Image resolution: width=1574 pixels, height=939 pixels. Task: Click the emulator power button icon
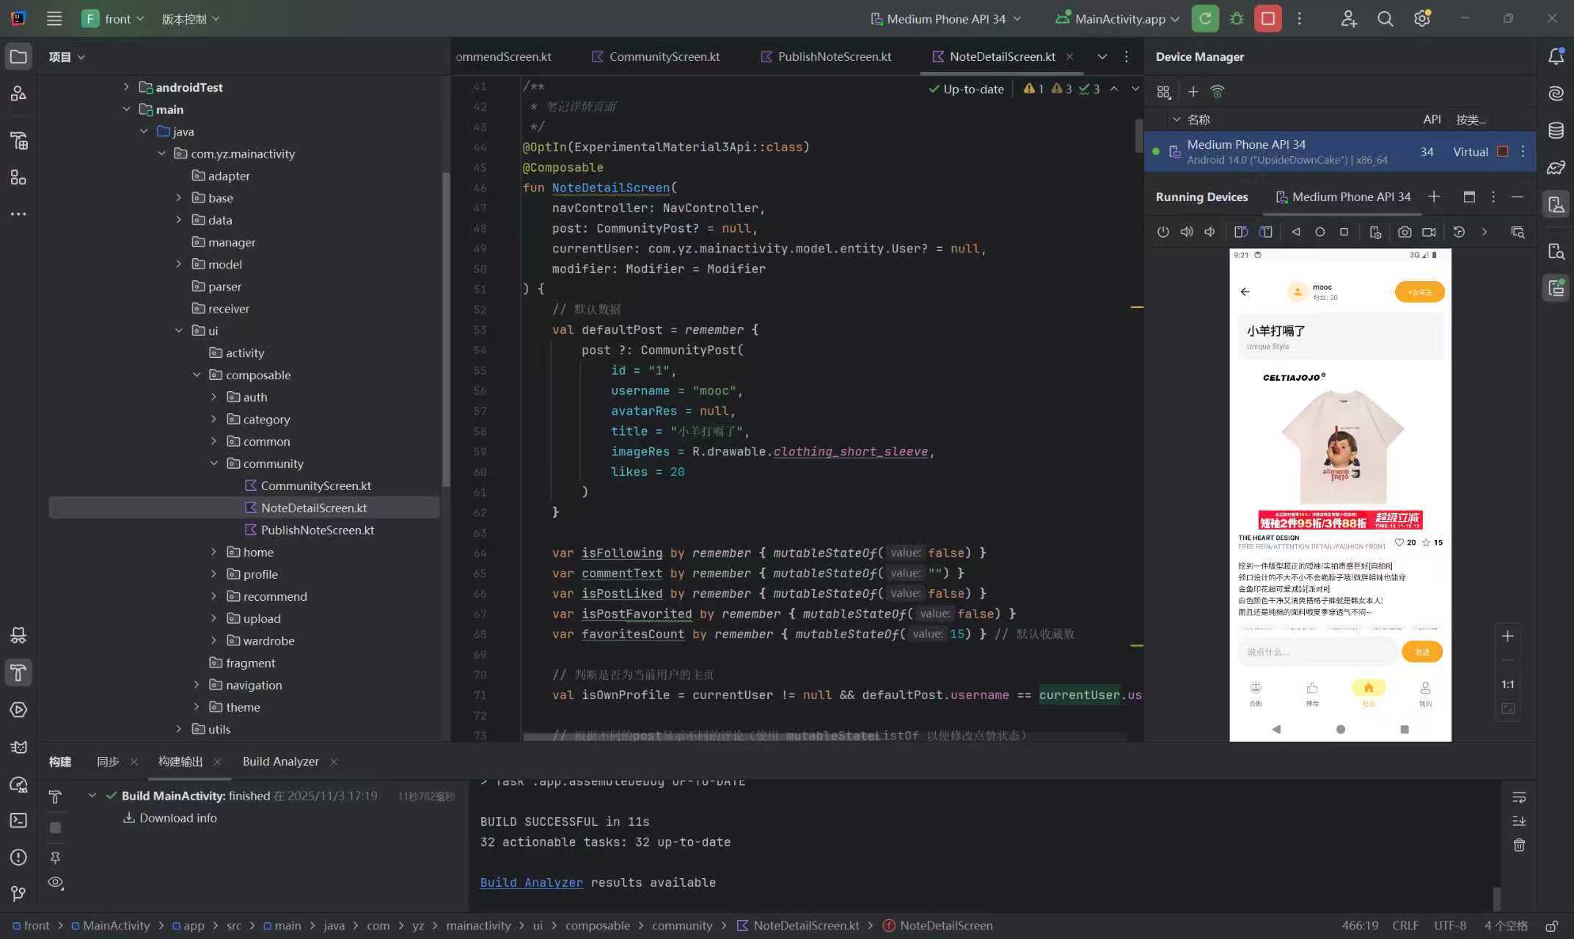click(1163, 232)
